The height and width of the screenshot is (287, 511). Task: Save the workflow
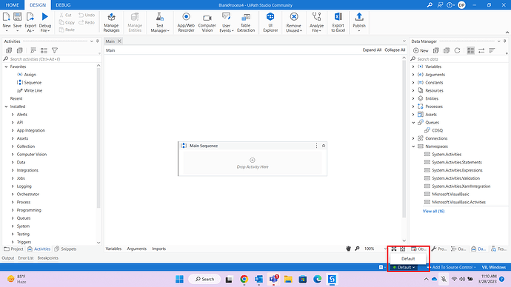click(x=17, y=22)
